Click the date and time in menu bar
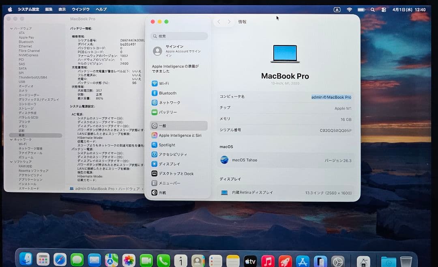The width and height of the screenshot is (438, 267). click(409, 9)
